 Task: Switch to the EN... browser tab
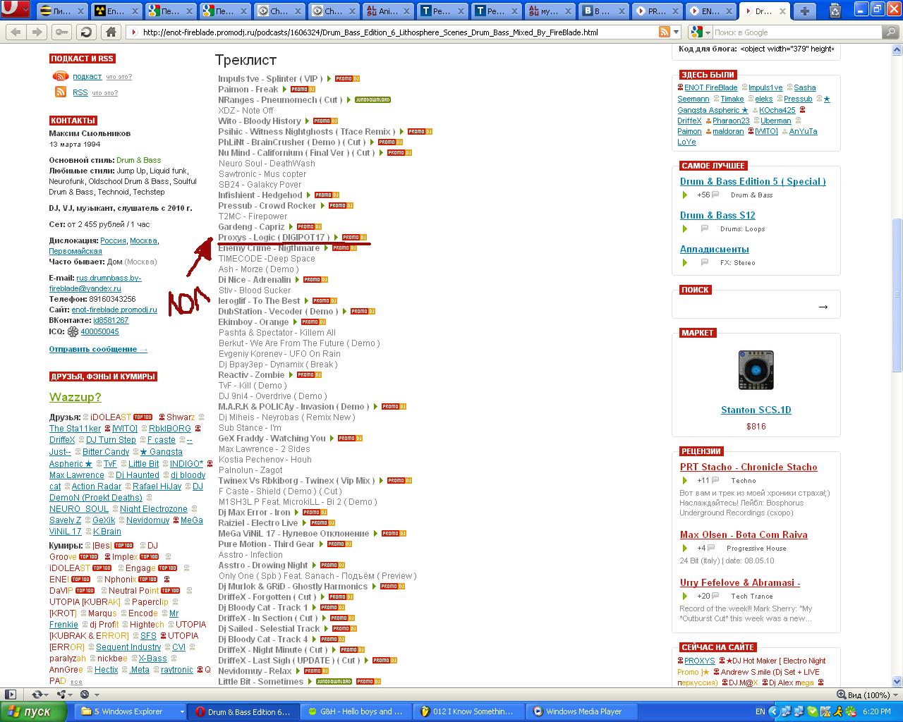click(710, 11)
